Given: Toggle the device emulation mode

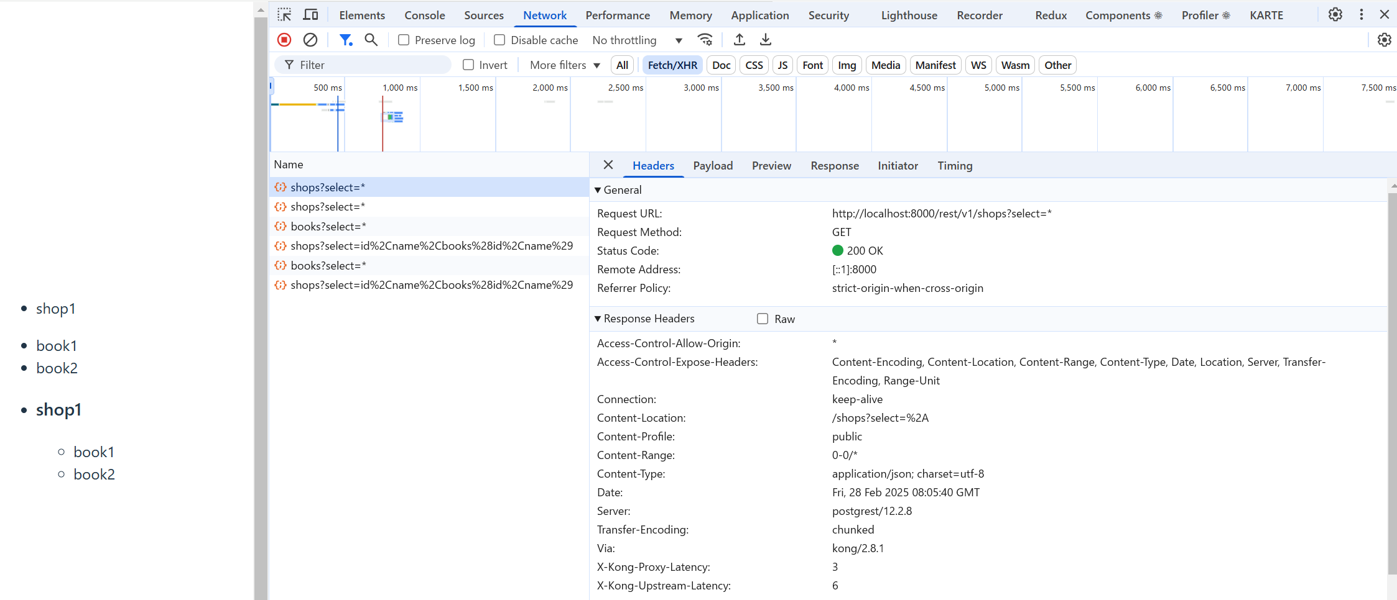Looking at the screenshot, I should tap(310, 14).
